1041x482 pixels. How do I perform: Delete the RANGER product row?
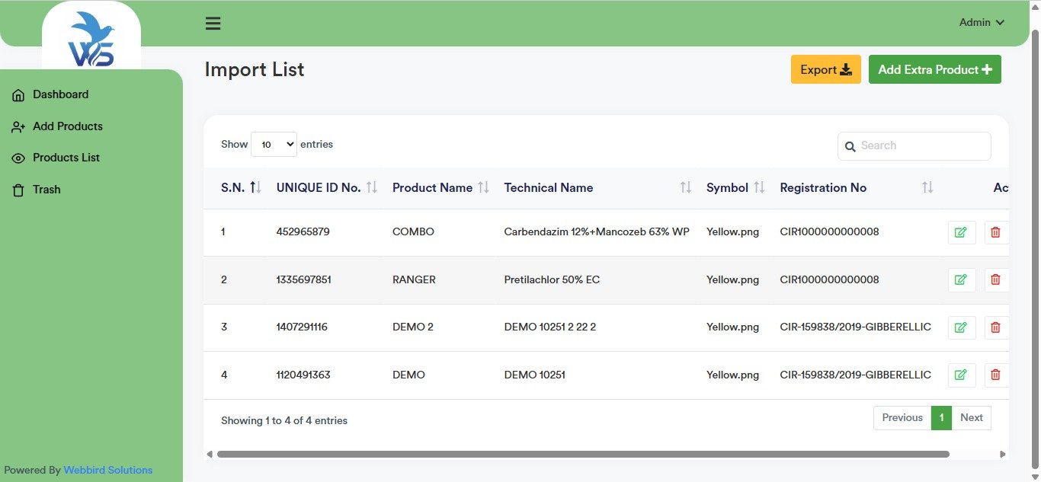pyautogui.click(x=995, y=280)
